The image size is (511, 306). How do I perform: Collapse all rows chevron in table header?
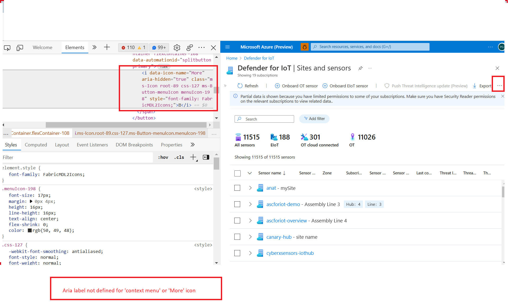(x=249, y=173)
